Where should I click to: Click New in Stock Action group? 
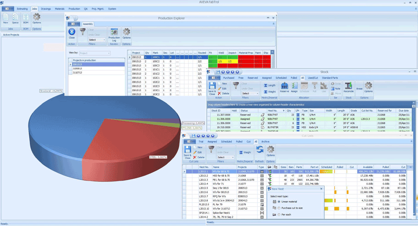coord(222,84)
